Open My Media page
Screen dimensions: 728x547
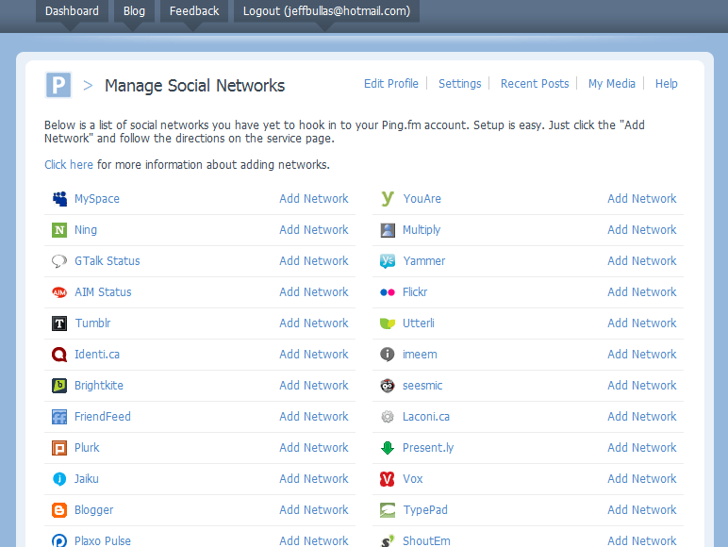(x=611, y=84)
